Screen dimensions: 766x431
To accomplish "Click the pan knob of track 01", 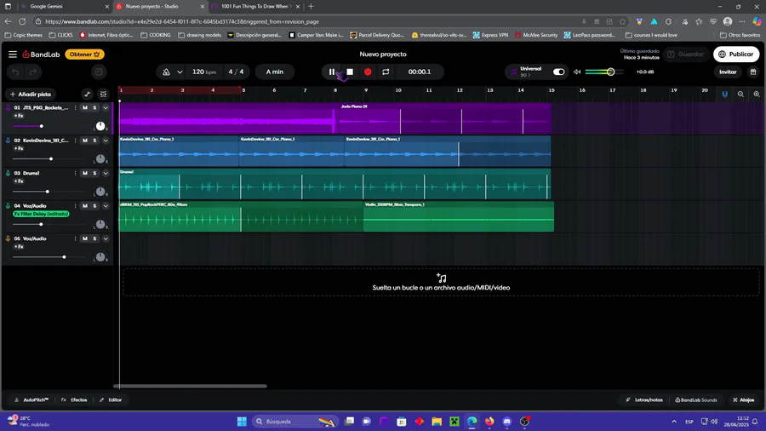I will click(100, 126).
